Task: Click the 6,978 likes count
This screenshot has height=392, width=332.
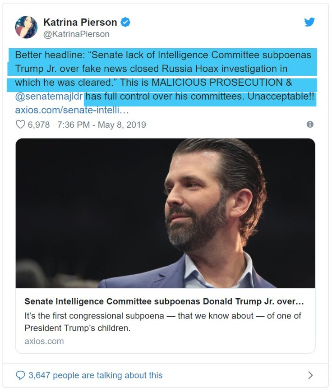Action: pyautogui.click(x=39, y=125)
